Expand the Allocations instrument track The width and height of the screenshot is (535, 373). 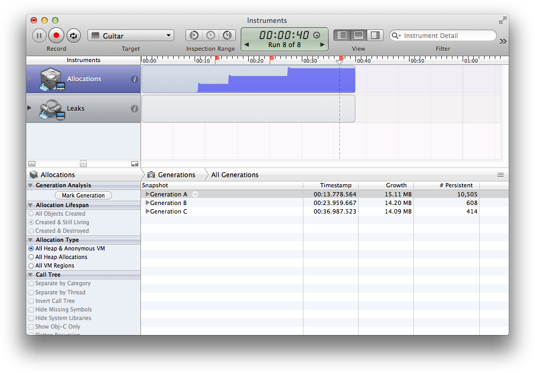[29, 78]
